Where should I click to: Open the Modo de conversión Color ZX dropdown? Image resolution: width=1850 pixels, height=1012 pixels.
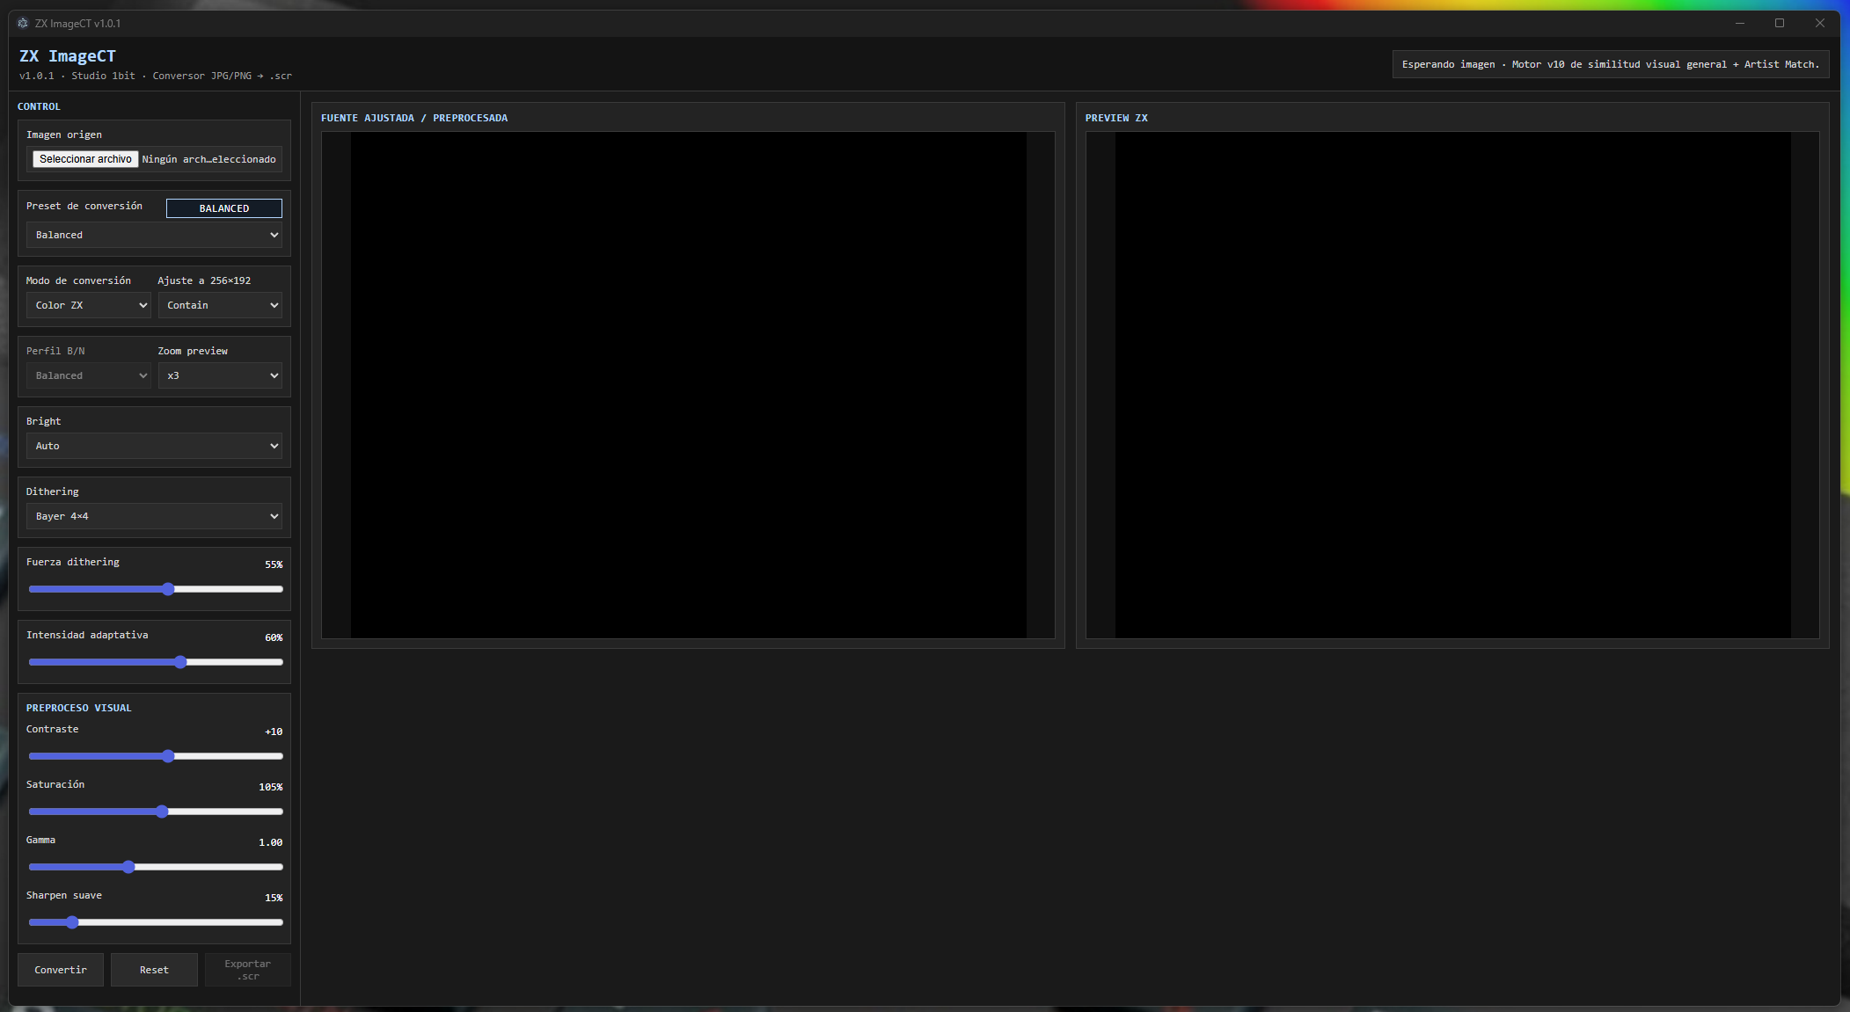point(88,305)
